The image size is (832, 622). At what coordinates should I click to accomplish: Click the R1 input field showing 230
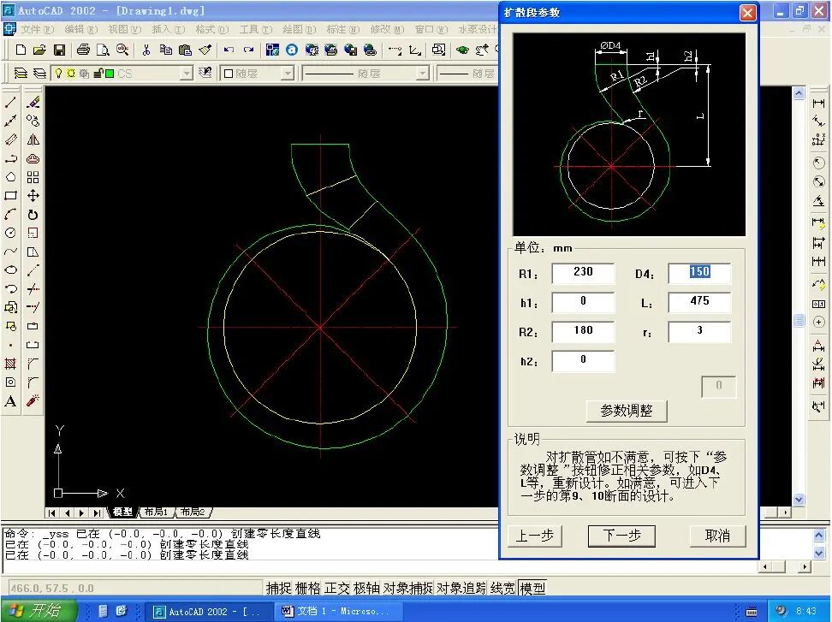(583, 273)
